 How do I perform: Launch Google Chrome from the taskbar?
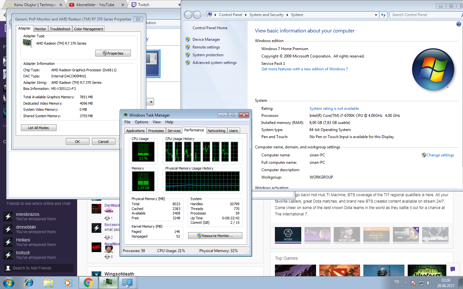[88, 283]
